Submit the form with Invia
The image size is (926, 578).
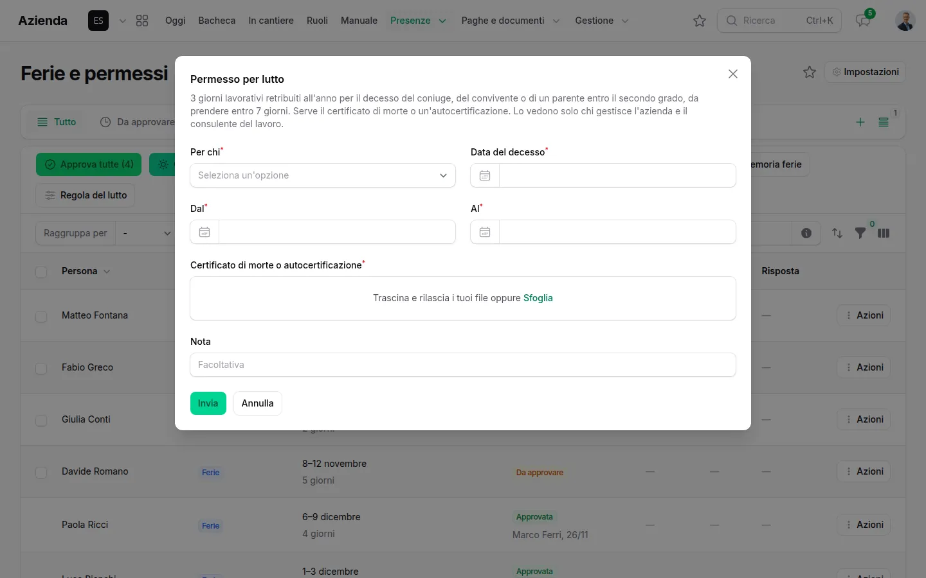[x=208, y=403]
